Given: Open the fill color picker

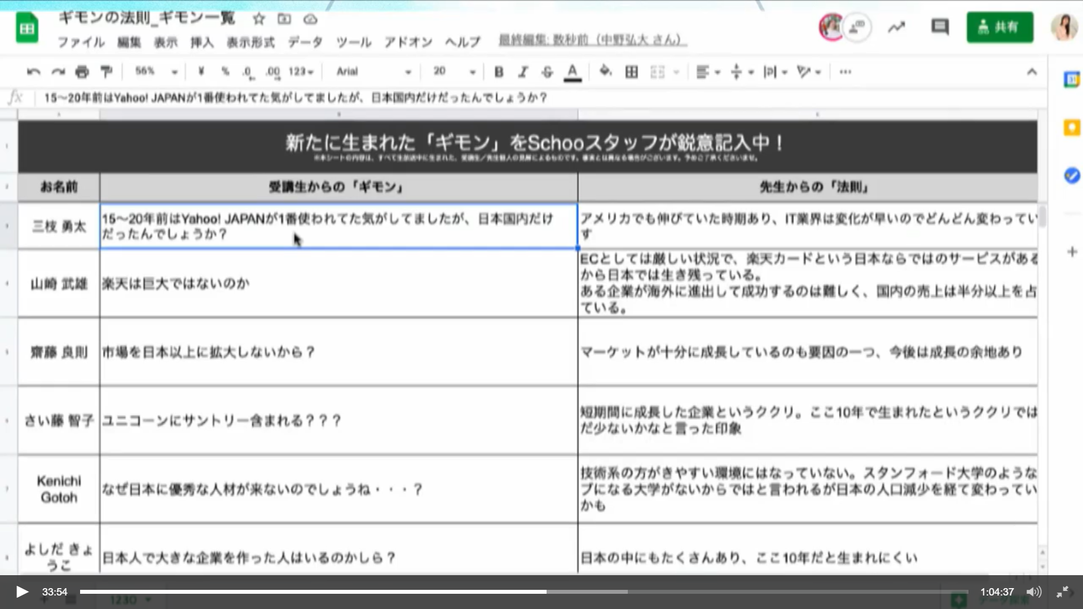Looking at the screenshot, I should coord(605,71).
